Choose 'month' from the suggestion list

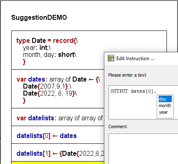point(165,105)
